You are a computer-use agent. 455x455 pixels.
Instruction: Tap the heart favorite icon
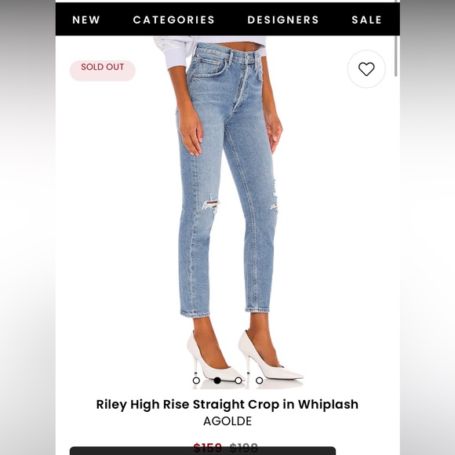366,69
